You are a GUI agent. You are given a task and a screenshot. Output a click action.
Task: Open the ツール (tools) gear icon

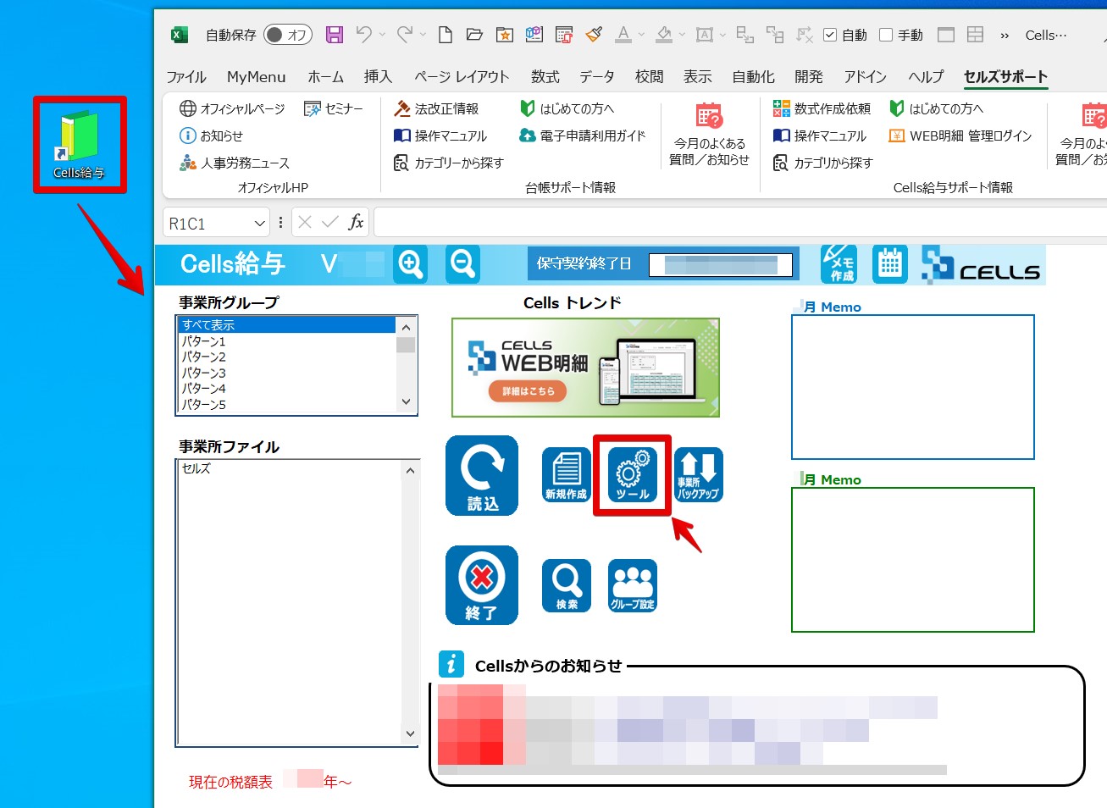(632, 475)
